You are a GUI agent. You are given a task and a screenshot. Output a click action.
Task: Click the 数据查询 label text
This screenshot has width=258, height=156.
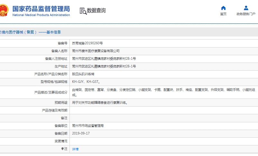pos(96,11)
